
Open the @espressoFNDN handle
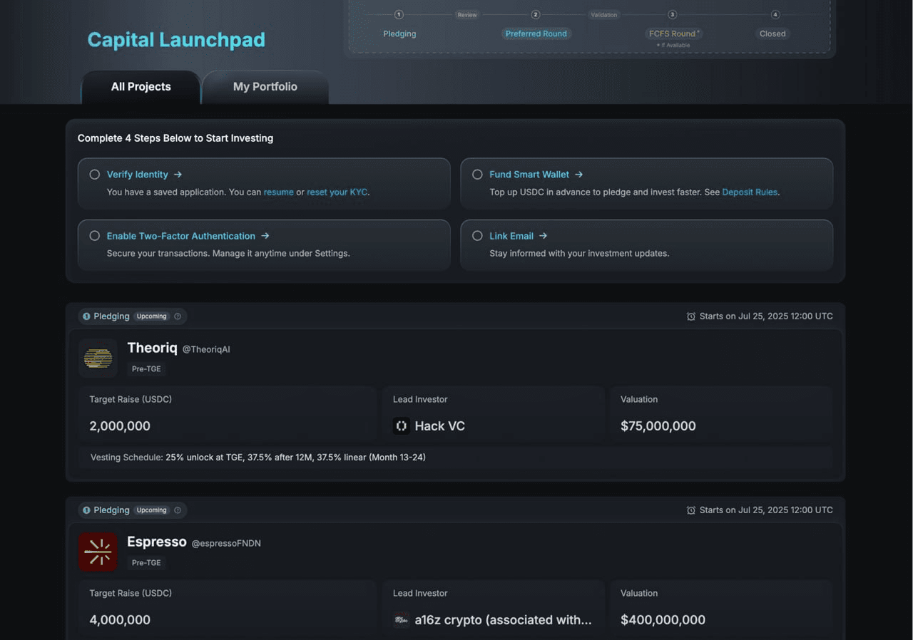(x=226, y=544)
